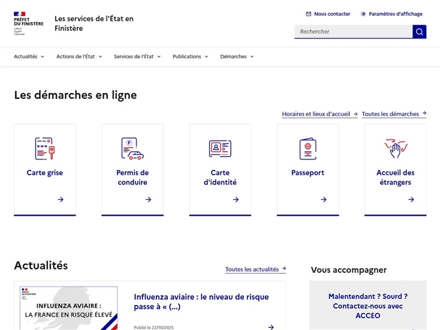Open the Carte grise title link
This screenshot has width=440, height=330.
coord(45,173)
